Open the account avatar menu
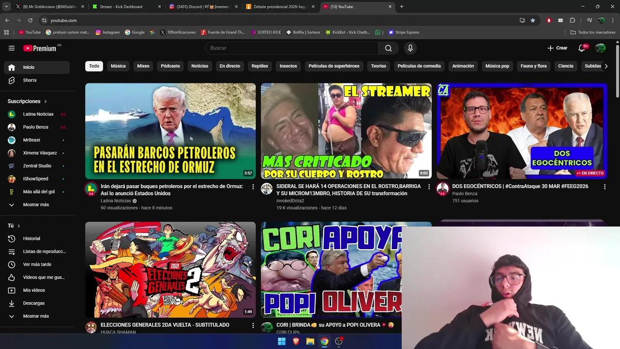The height and width of the screenshot is (349, 620). 600,48
